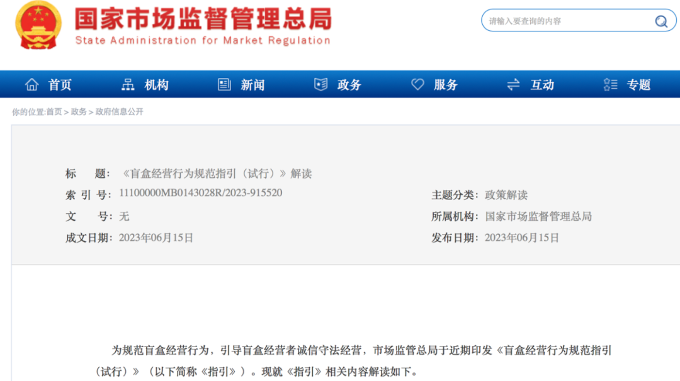Click 首页 in the breadcrumb trail

tap(54, 112)
